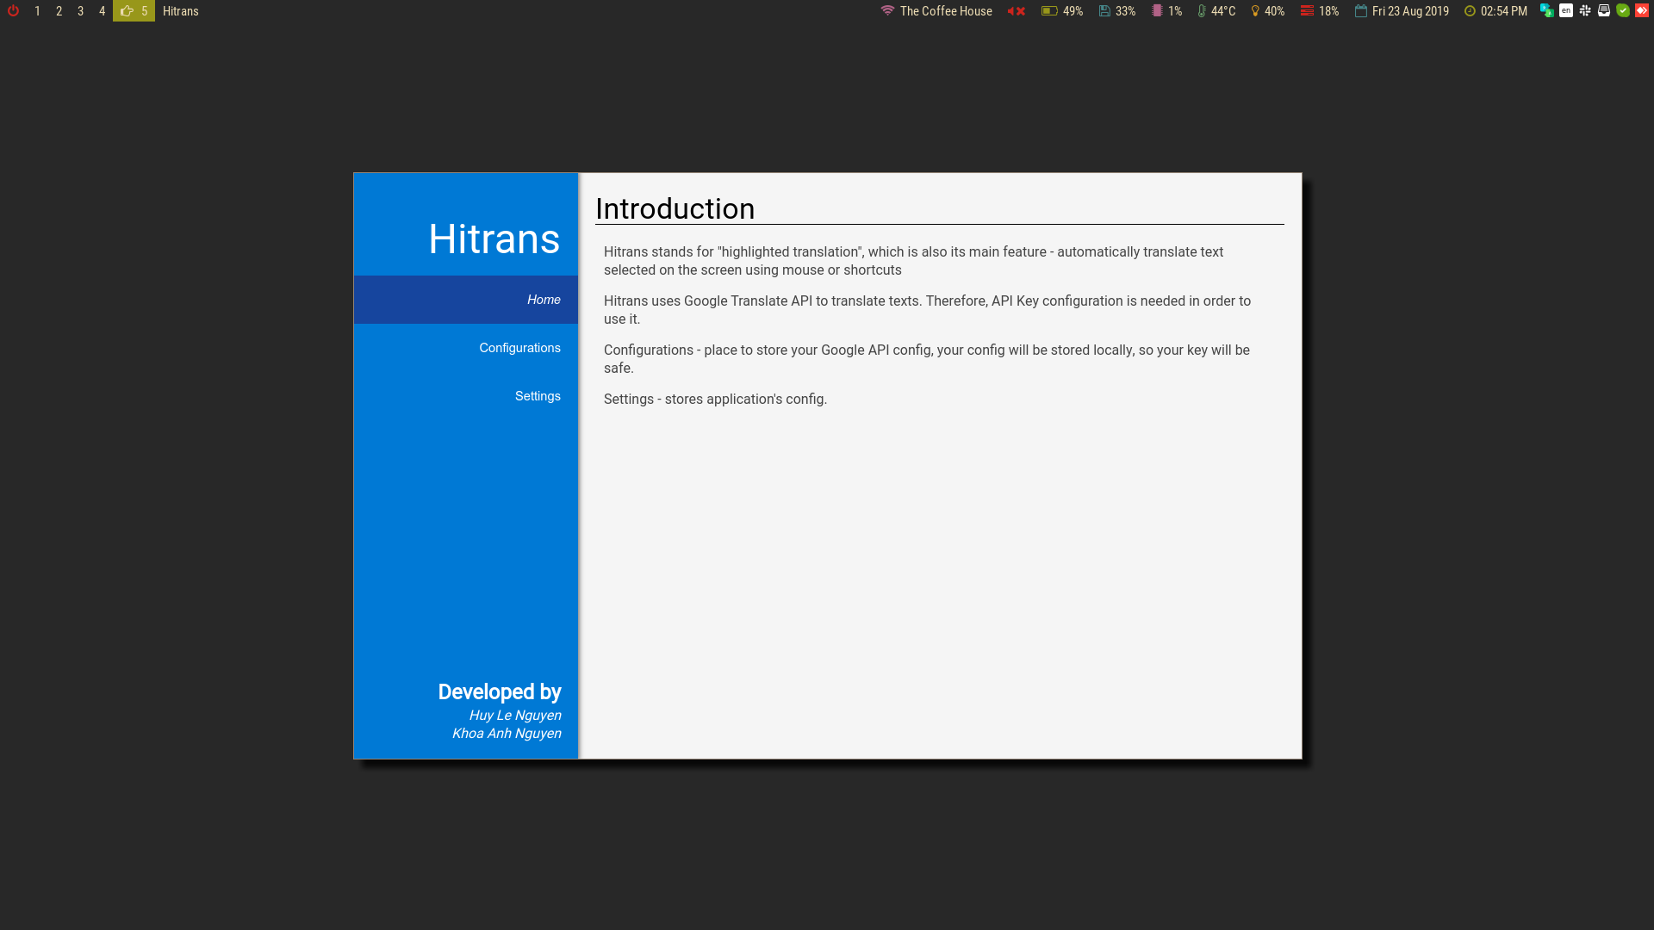Click the date Fri 23 Aug 2019

1410,11
